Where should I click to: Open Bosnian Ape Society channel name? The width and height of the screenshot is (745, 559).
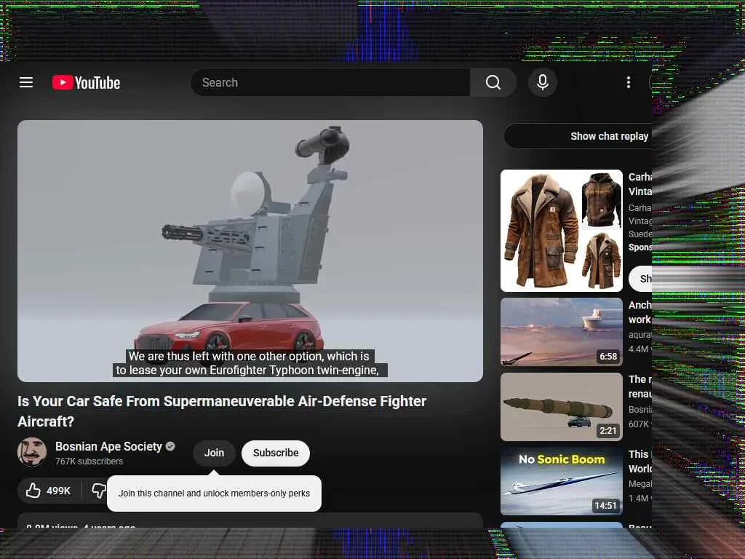[x=109, y=446]
